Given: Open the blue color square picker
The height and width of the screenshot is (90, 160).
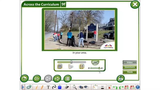Looking at the screenshot, I should (59, 87).
